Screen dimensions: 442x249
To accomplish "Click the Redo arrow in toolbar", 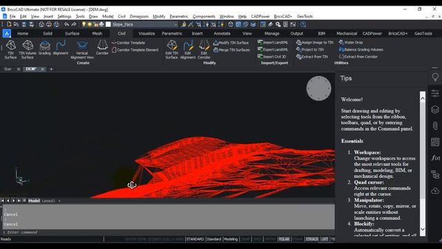I will [x=74, y=25].
